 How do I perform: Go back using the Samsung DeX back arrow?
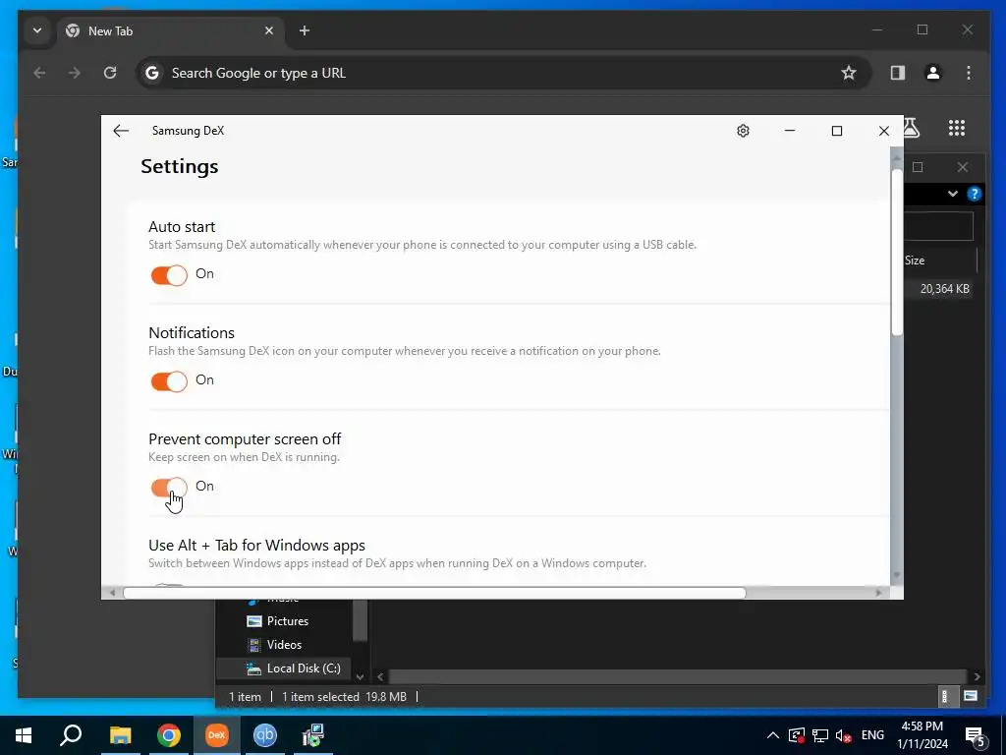121,131
